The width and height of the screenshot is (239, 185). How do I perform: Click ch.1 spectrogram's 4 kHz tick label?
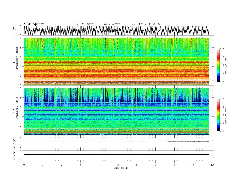coord(21,67)
